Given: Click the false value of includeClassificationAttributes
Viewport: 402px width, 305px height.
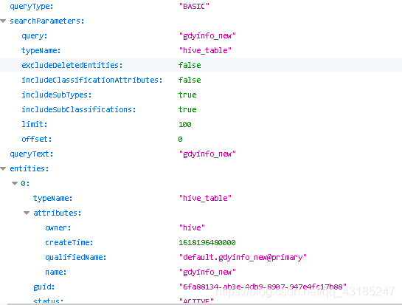Looking at the screenshot, I should [x=190, y=80].
